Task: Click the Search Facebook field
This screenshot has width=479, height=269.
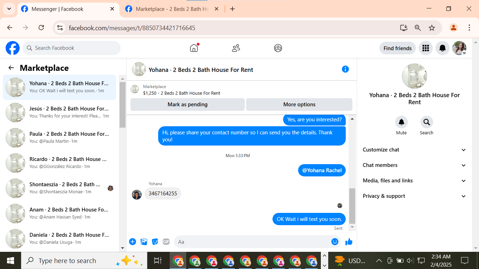Action: click(72, 48)
